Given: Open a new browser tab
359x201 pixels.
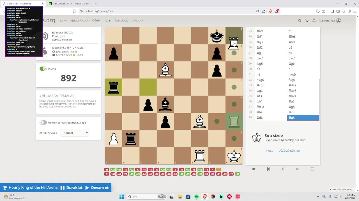Looking at the screenshot, I should click(96, 4).
